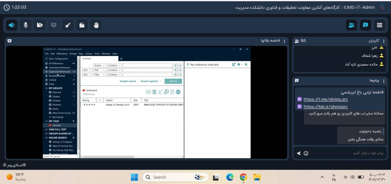Click the presenter panel expand icon
Screen dimensions: 391x184
click(10, 41)
